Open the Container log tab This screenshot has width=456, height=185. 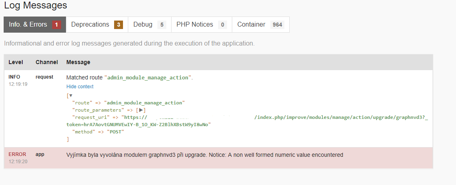pyautogui.click(x=251, y=25)
